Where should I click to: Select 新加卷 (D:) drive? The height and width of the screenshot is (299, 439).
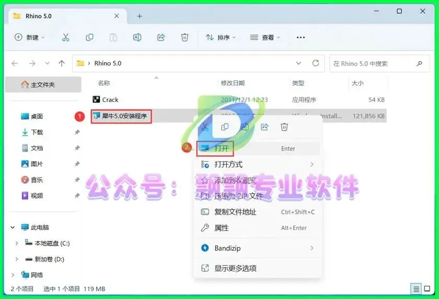[45, 259]
